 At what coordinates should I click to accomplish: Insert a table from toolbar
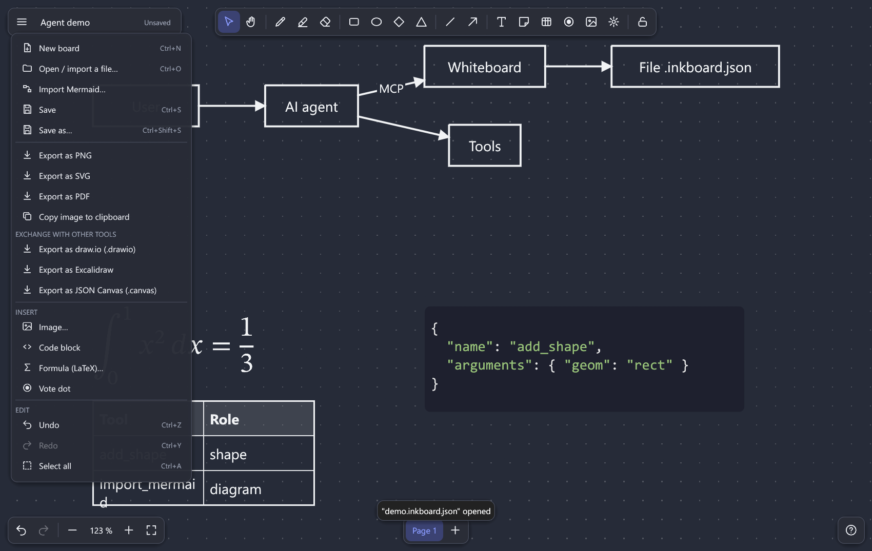546,22
